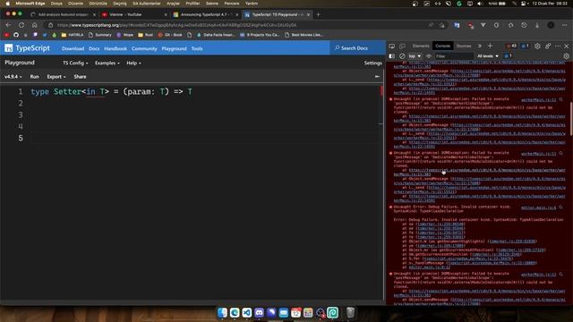The width and height of the screenshot is (573, 322).
Task: Open the top context dropdown
Action: 415,56
